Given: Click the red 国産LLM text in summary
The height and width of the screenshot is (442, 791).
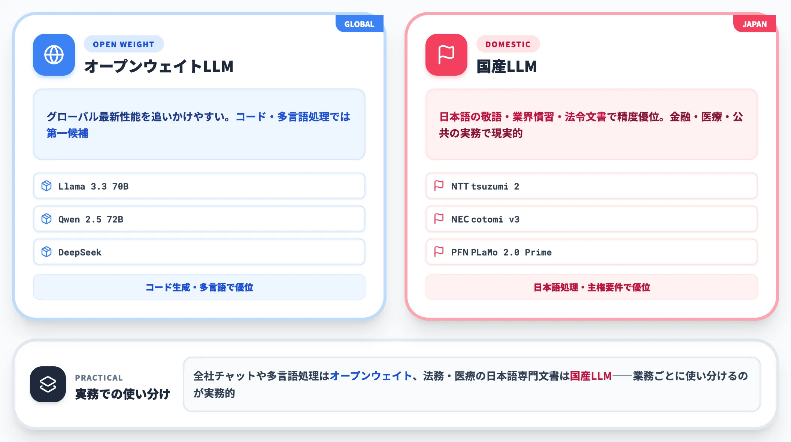Looking at the screenshot, I should (591, 376).
